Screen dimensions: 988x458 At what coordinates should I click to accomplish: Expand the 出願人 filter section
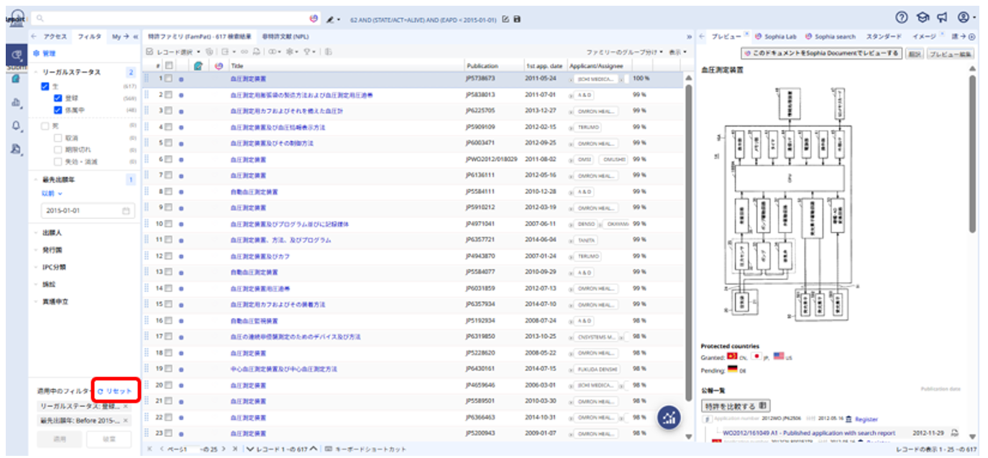click(53, 233)
